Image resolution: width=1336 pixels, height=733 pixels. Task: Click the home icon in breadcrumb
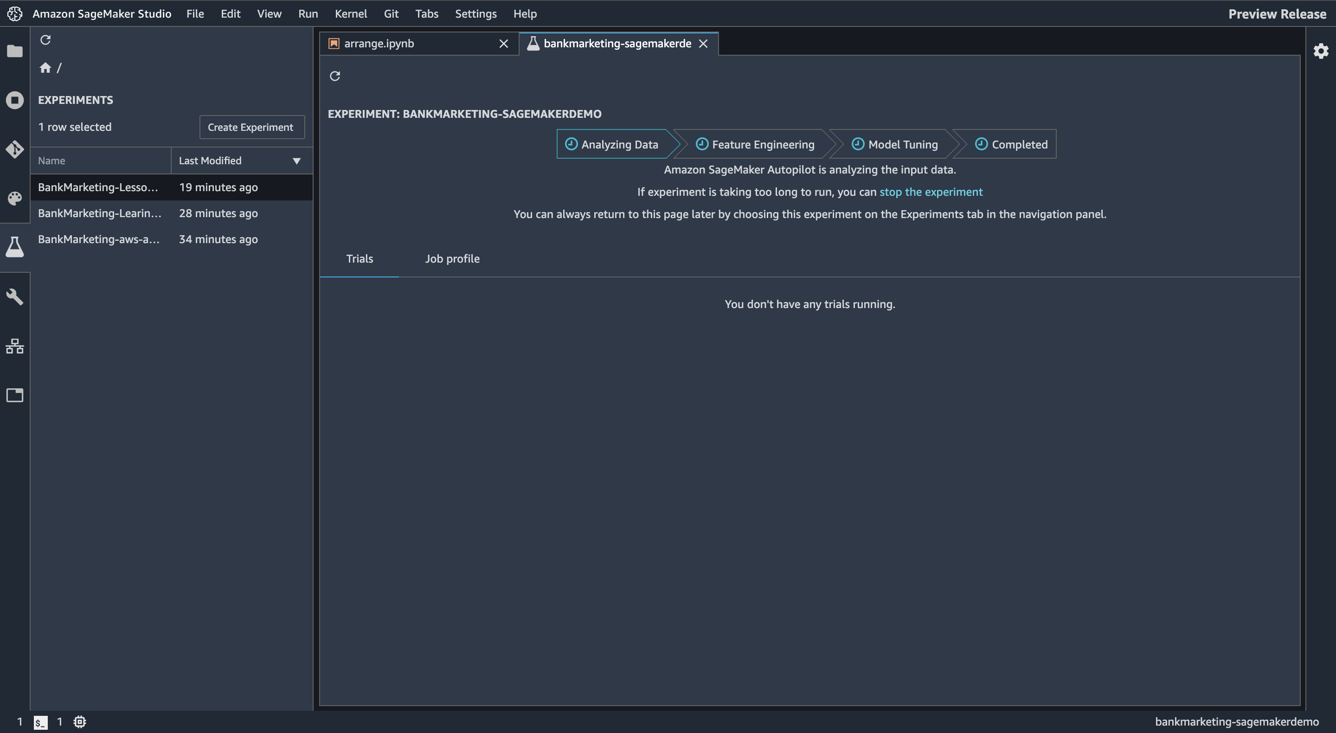(x=45, y=67)
